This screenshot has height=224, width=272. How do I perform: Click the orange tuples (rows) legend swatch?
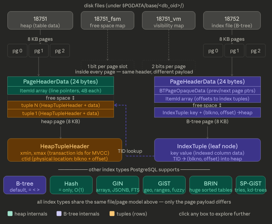click(112, 214)
